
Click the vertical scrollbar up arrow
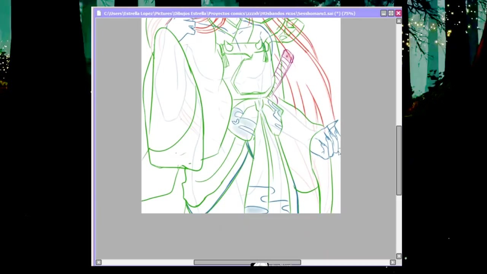click(x=399, y=21)
